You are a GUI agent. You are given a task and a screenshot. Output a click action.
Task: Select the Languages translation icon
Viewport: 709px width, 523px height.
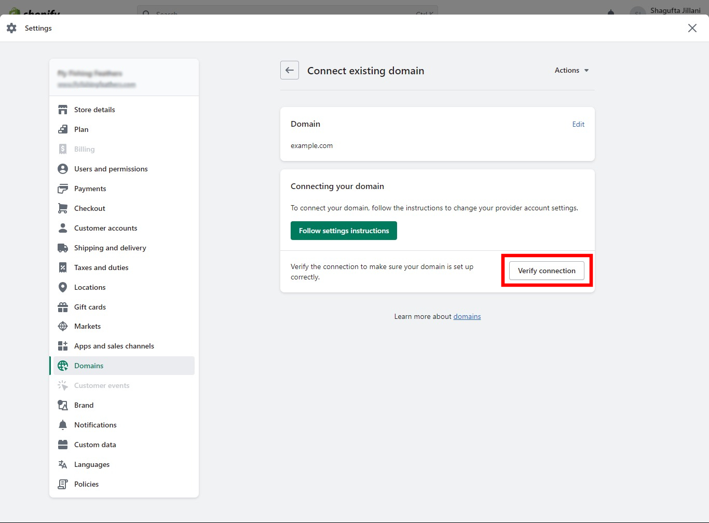click(62, 464)
